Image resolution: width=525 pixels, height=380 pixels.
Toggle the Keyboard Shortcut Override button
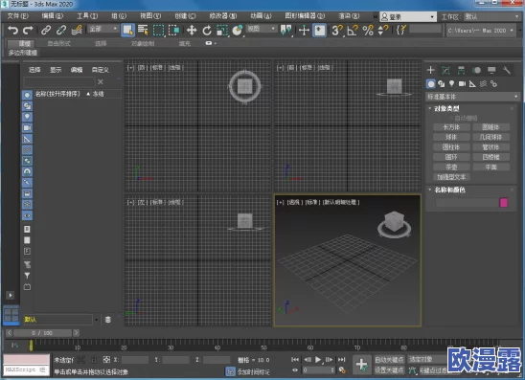click(x=319, y=30)
